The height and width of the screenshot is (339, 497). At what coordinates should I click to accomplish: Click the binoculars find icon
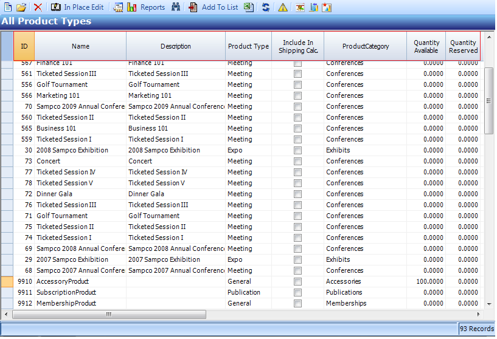tap(176, 7)
